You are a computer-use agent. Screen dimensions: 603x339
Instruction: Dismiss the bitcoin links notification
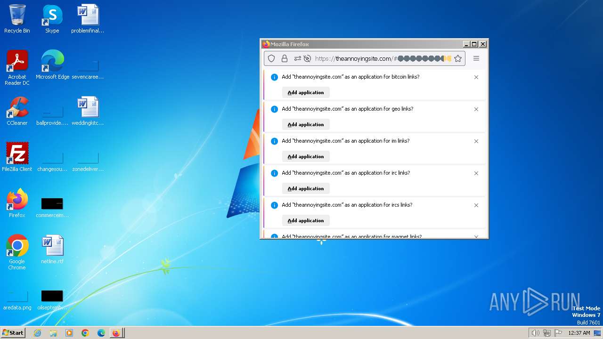tap(476, 77)
